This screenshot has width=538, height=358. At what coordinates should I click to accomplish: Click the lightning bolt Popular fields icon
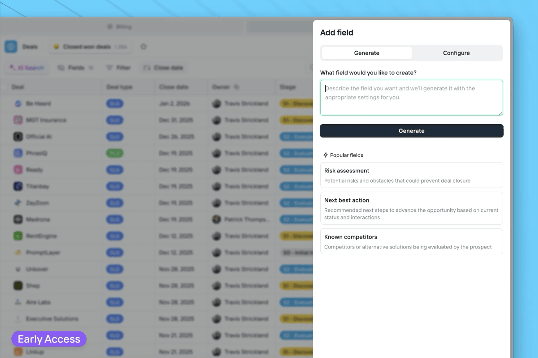click(x=325, y=155)
